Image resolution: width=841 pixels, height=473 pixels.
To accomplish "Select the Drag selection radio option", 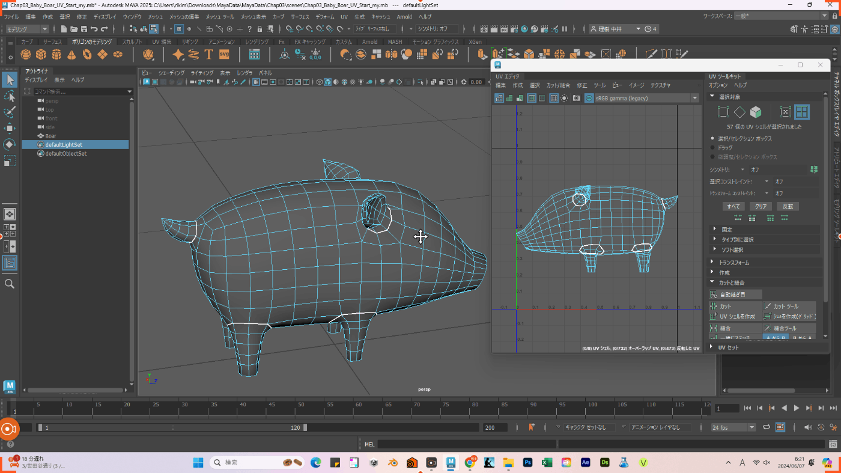I will [x=712, y=148].
